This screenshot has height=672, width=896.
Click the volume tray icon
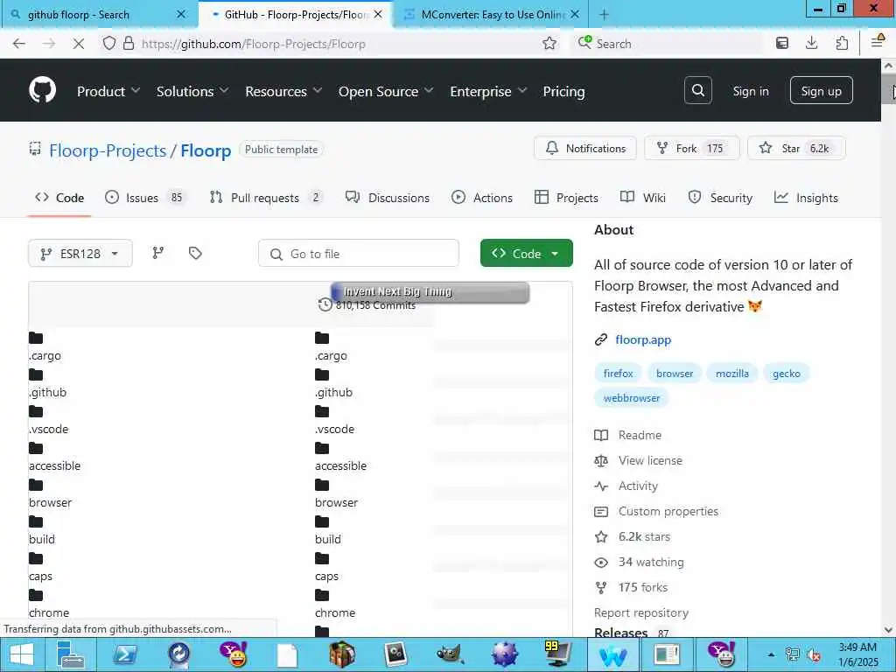pos(814,654)
